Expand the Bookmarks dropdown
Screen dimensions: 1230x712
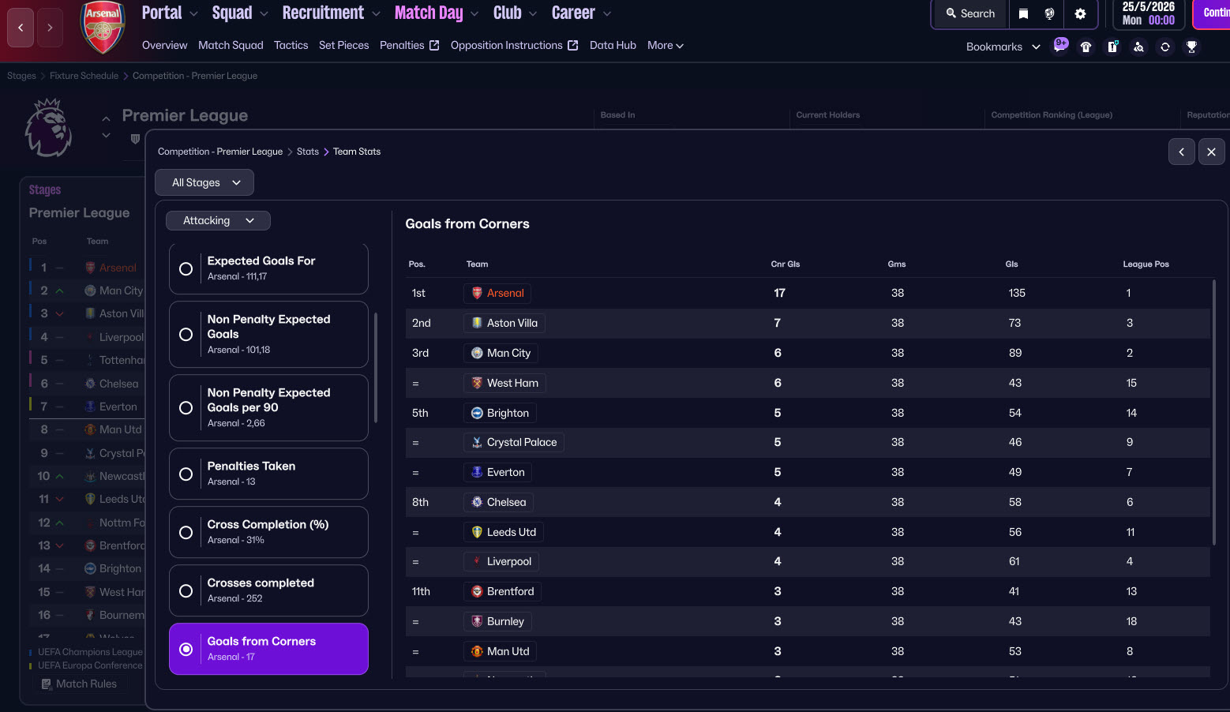click(x=1003, y=47)
